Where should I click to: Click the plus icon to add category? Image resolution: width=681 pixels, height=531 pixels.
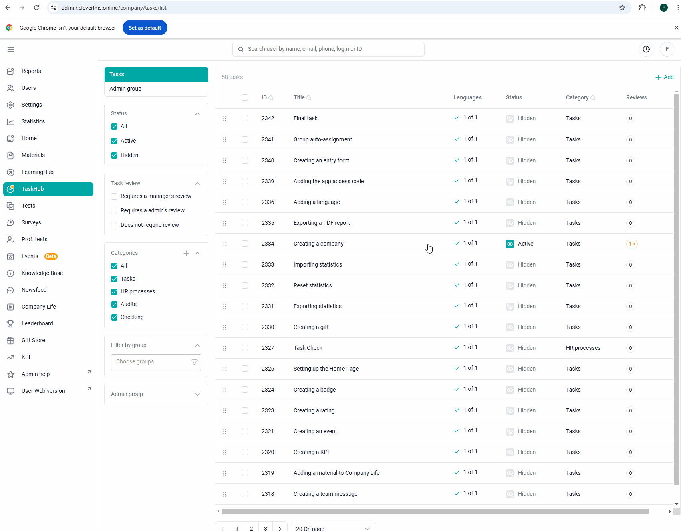click(186, 253)
